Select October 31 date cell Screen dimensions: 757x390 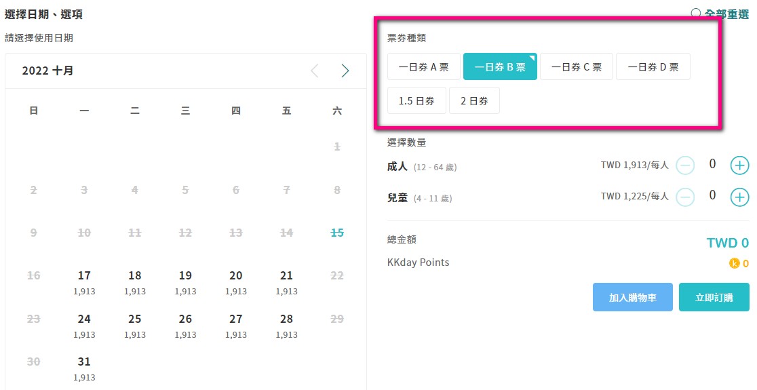[84, 368]
